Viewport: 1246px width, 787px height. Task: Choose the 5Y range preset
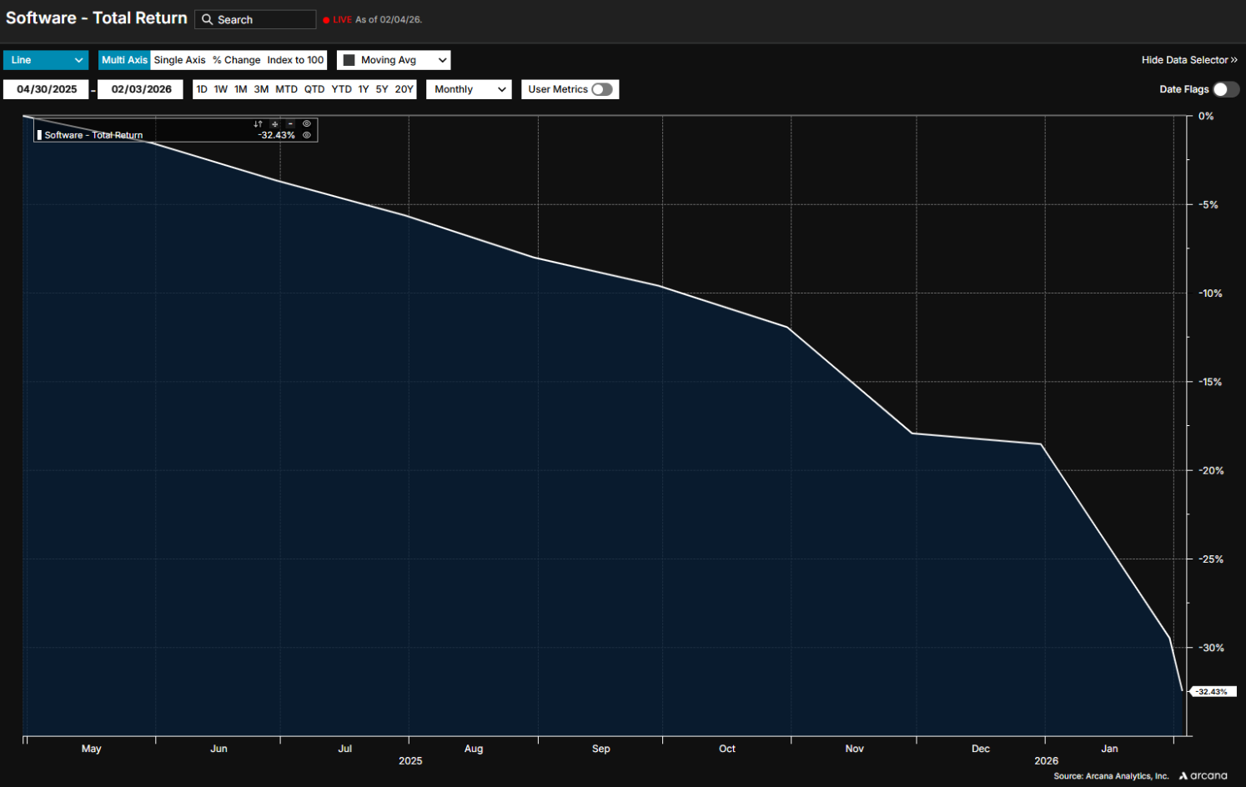click(x=382, y=89)
